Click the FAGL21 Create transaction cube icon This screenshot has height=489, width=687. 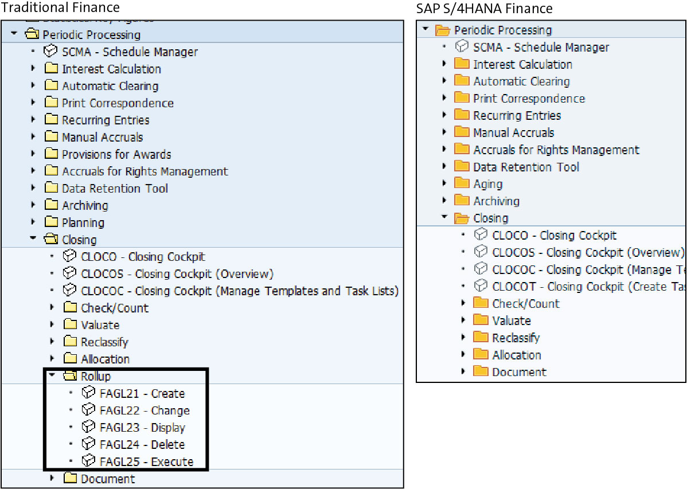(x=88, y=393)
